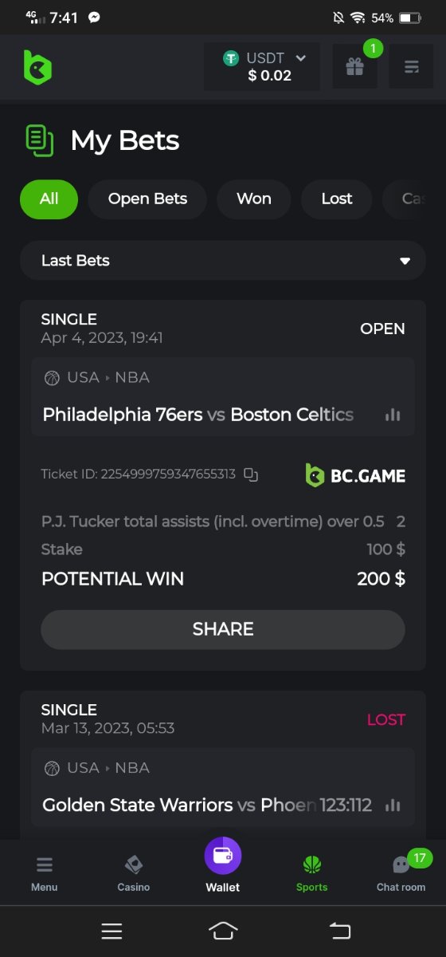Open the Casino section in the bottom navigation
This screenshot has height=957, width=446.
(x=134, y=873)
